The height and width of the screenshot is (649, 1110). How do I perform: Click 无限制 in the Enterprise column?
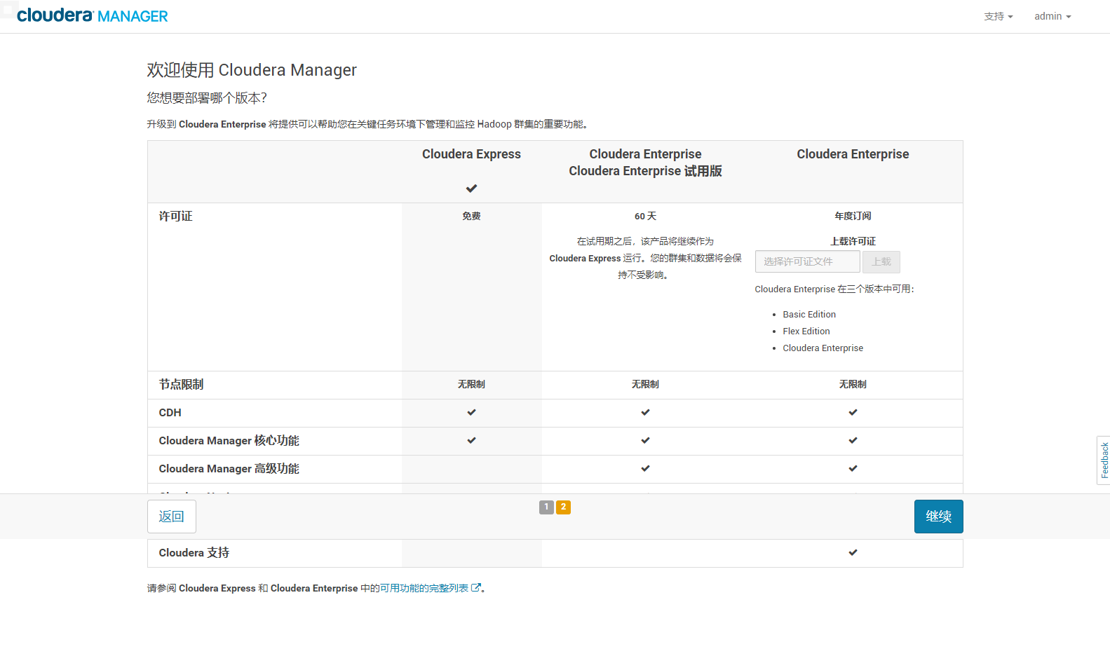point(853,384)
